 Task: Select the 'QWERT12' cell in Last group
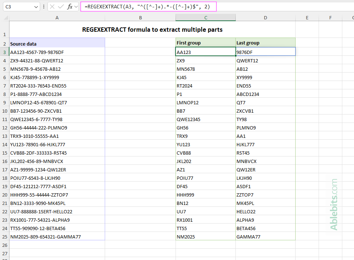[x=266, y=61]
